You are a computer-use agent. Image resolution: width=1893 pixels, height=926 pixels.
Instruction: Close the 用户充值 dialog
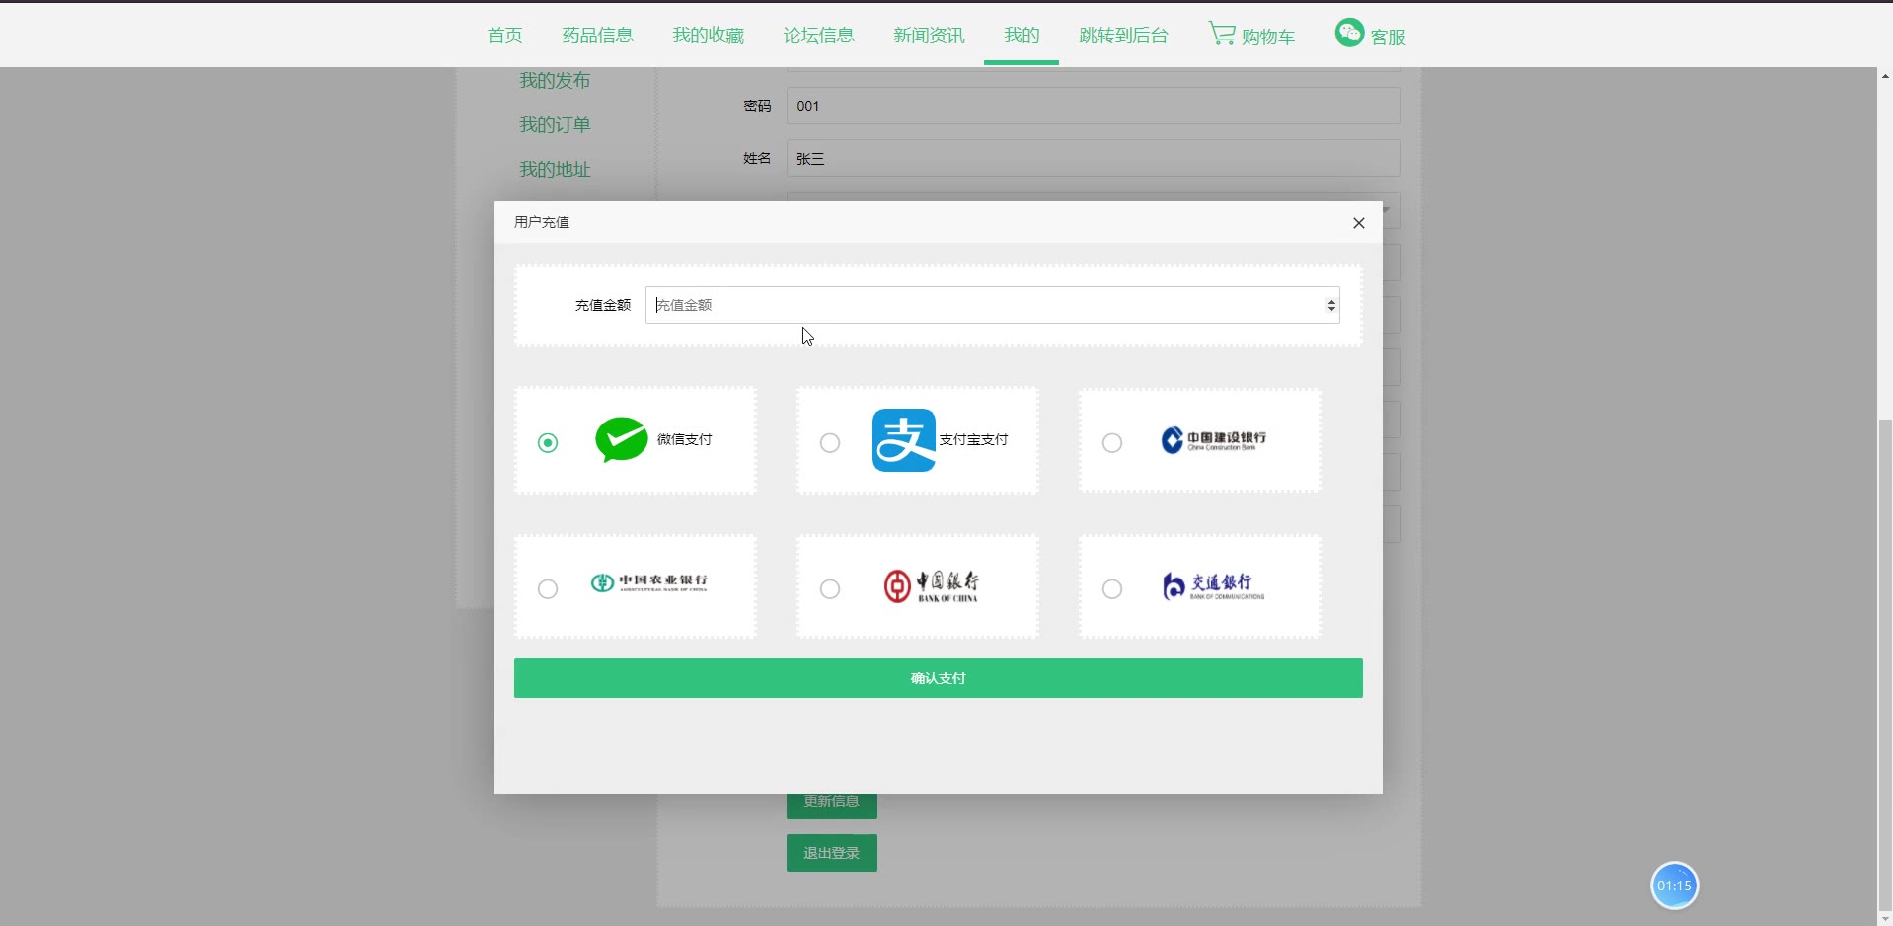(1359, 223)
